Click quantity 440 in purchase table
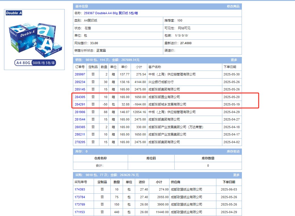295x216 pixels. coord(117,212)
